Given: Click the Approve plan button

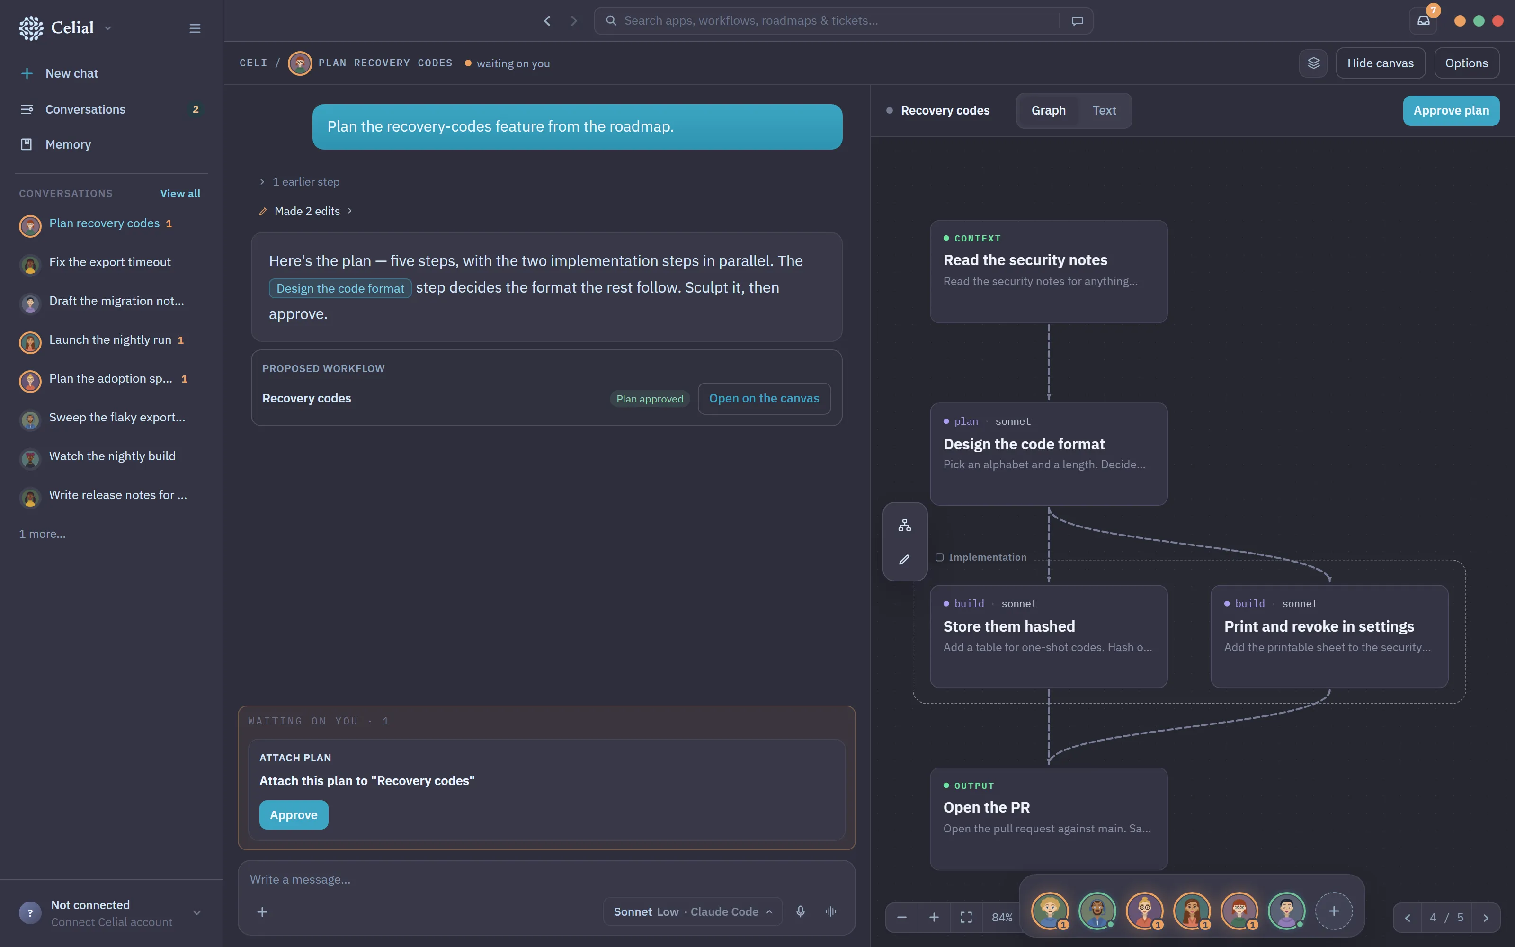Looking at the screenshot, I should [x=1451, y=111].
